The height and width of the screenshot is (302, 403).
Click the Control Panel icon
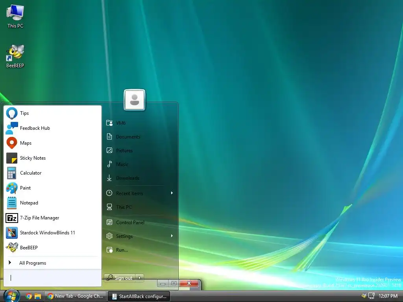[x=109, y=223]
